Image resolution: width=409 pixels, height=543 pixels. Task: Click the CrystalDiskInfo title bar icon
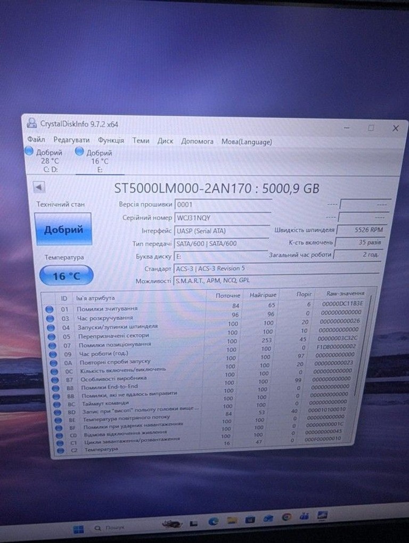32,123
